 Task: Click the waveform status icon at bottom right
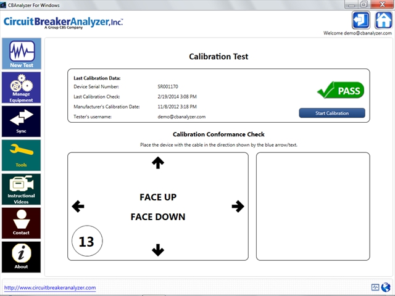(x=375, y=287)
